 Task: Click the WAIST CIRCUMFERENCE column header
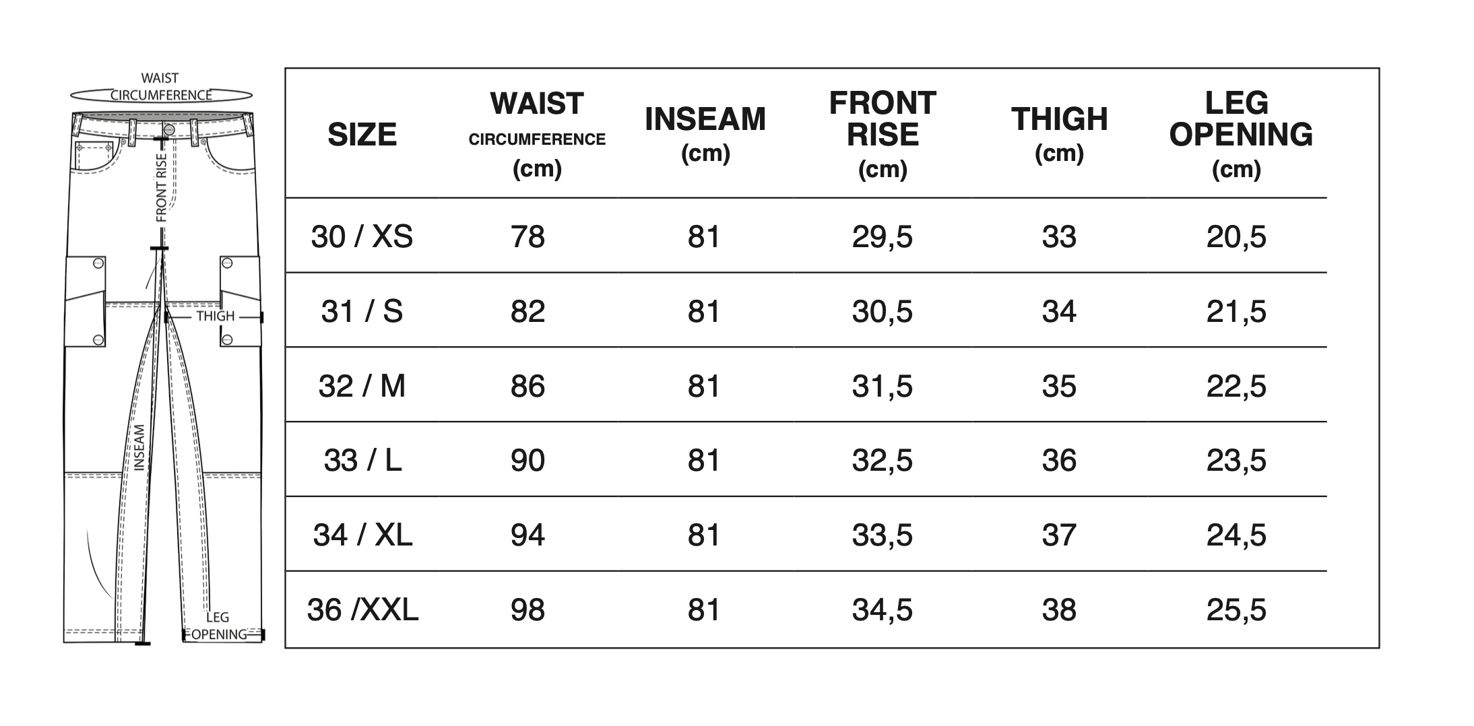tap(537, 134)
